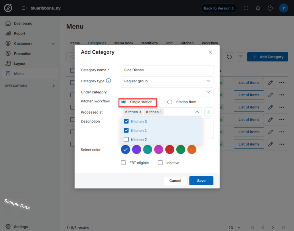This screenshot has width=294, height=231.
Task: Go to next page arrow
Action: pyautogui.click(x=273, y=228)
